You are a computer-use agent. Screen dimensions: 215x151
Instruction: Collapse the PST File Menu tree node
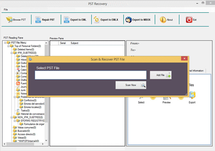tap(5, 43)
